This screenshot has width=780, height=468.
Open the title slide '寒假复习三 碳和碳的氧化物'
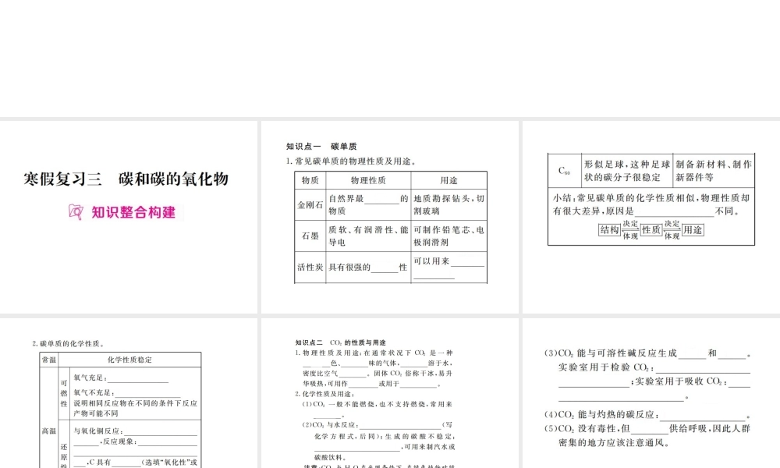coord(129,218)
